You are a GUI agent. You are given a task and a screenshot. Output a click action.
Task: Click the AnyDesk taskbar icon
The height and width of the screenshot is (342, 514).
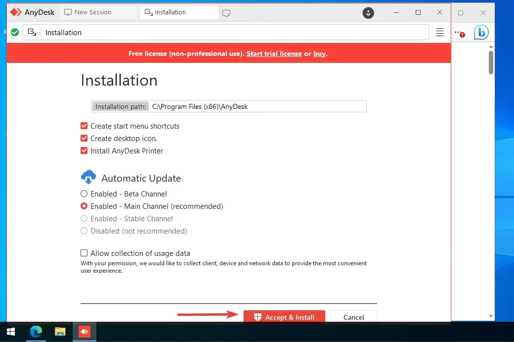(85, 332)
